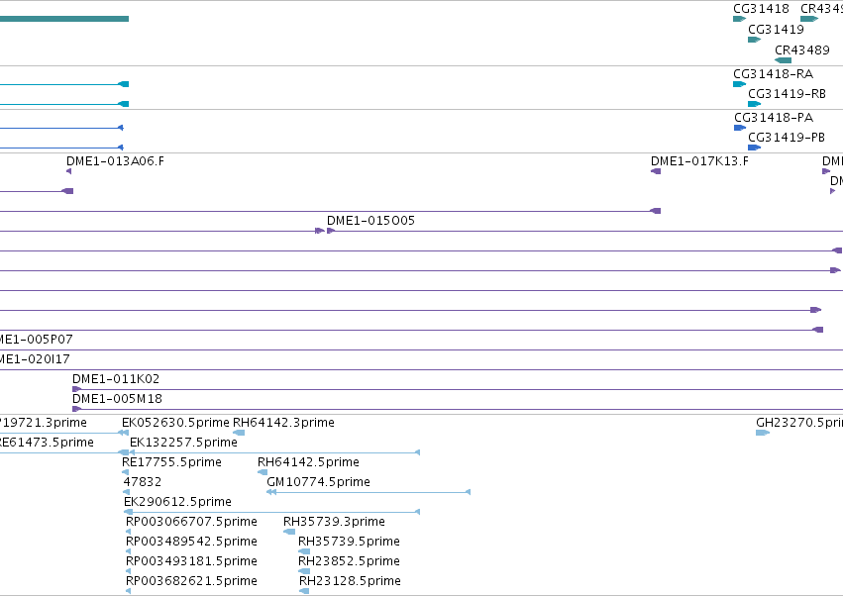Select the thick teal gene bar

click(64, 19)
